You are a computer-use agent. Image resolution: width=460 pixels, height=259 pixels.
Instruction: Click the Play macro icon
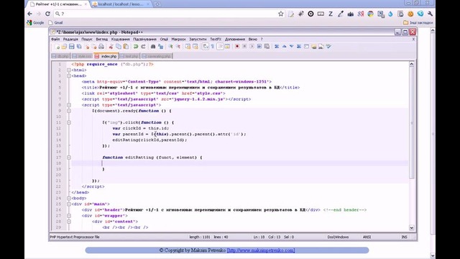click(x=252, y=47)
